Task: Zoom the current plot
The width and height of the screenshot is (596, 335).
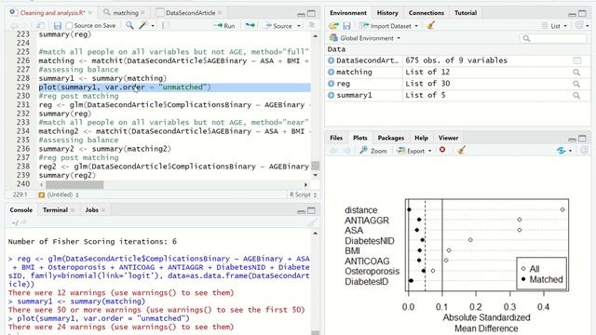Action: tap(373, 151)
